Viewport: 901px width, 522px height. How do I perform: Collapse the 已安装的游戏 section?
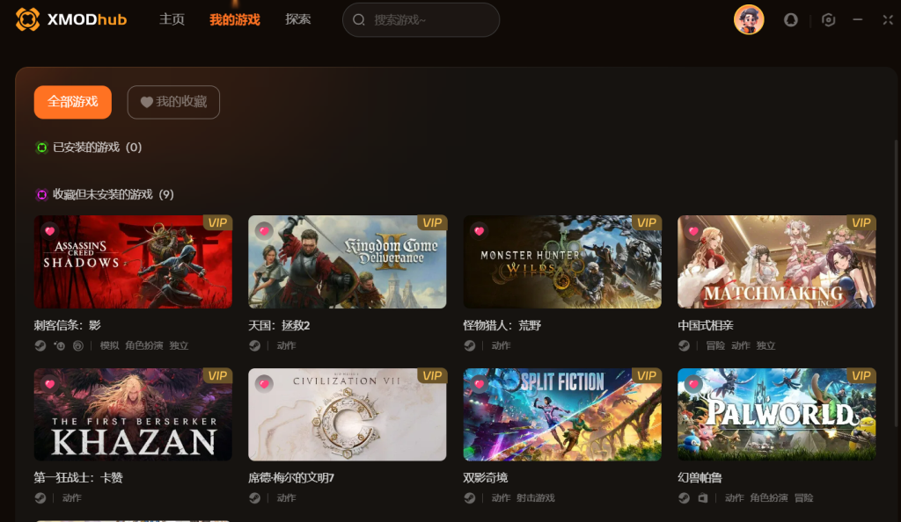tap(42, 148)
